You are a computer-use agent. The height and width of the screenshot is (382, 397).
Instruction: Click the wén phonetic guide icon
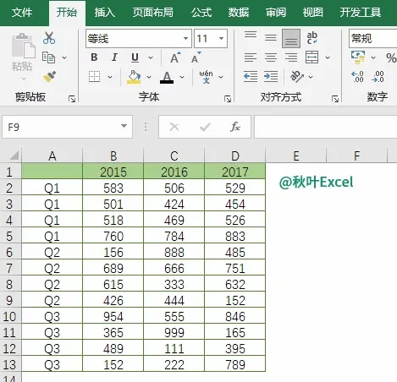206,77
